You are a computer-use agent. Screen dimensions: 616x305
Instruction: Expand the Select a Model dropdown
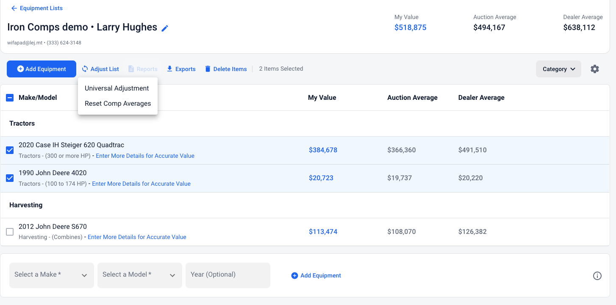[140, 275]
